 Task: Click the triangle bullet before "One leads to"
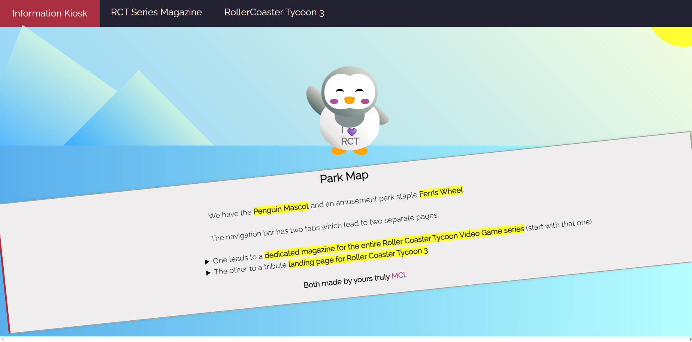point(207,262)
